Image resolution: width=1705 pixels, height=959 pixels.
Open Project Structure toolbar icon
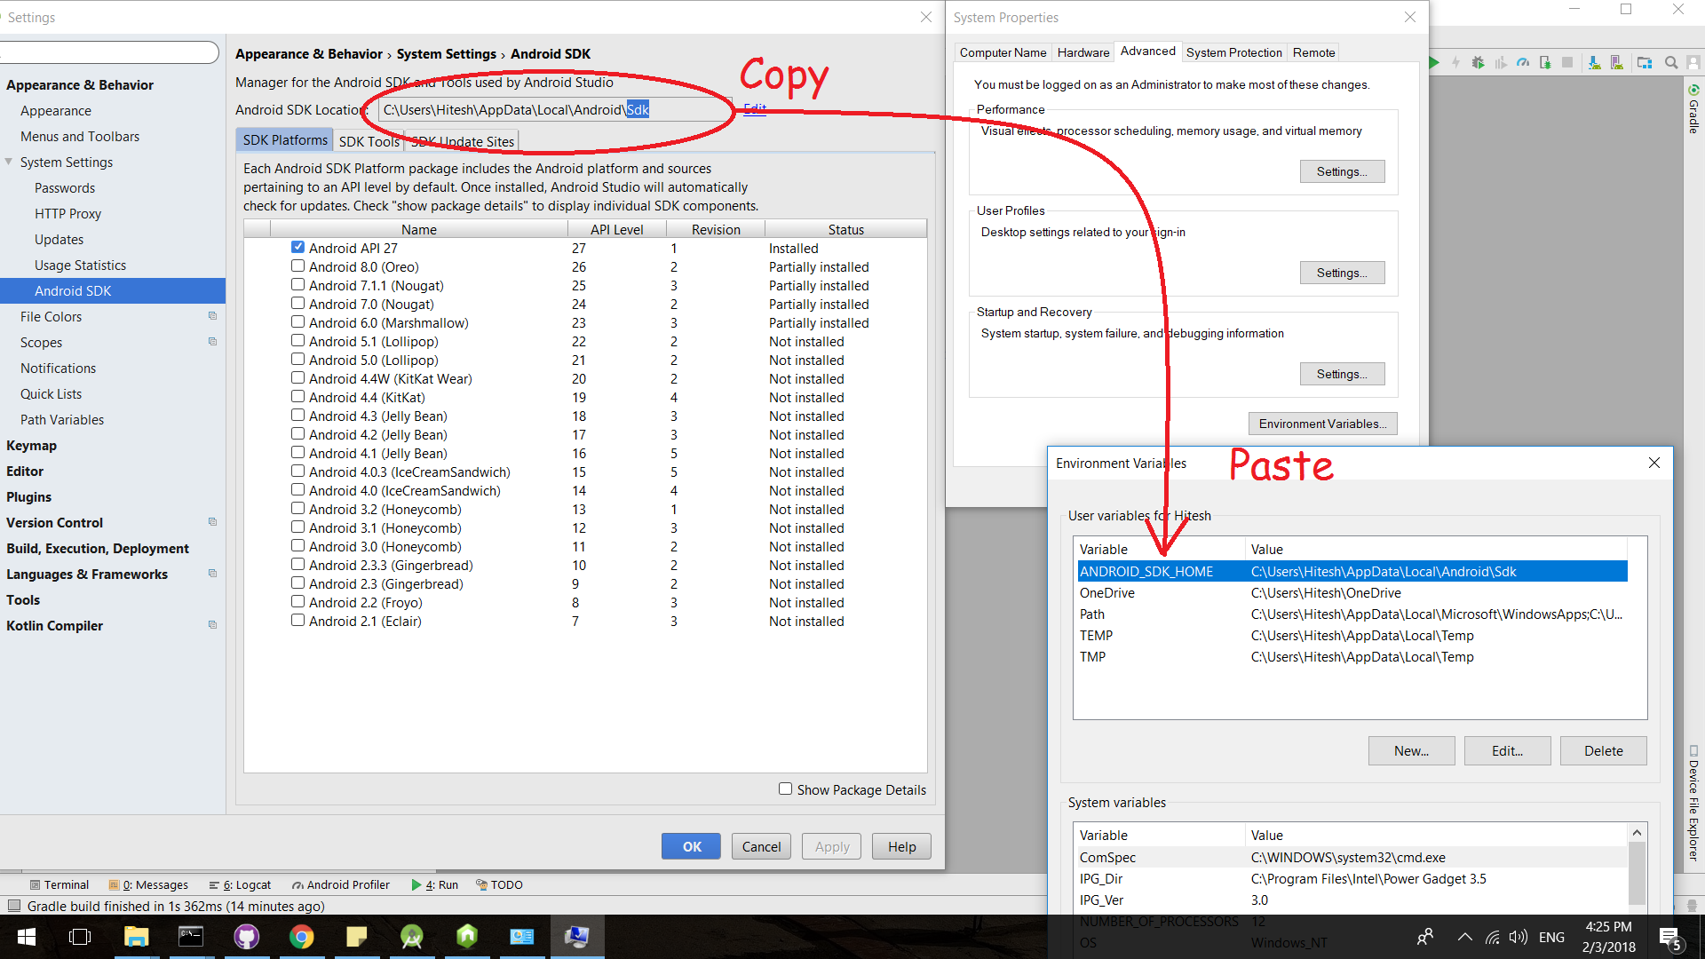point(1645,63)
